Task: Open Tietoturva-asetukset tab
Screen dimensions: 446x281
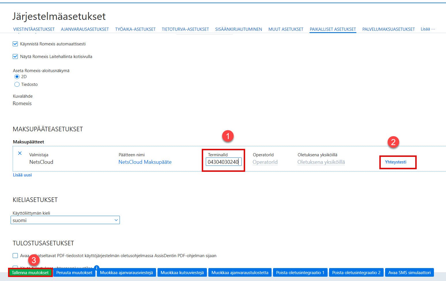Action: pos(185,29)
